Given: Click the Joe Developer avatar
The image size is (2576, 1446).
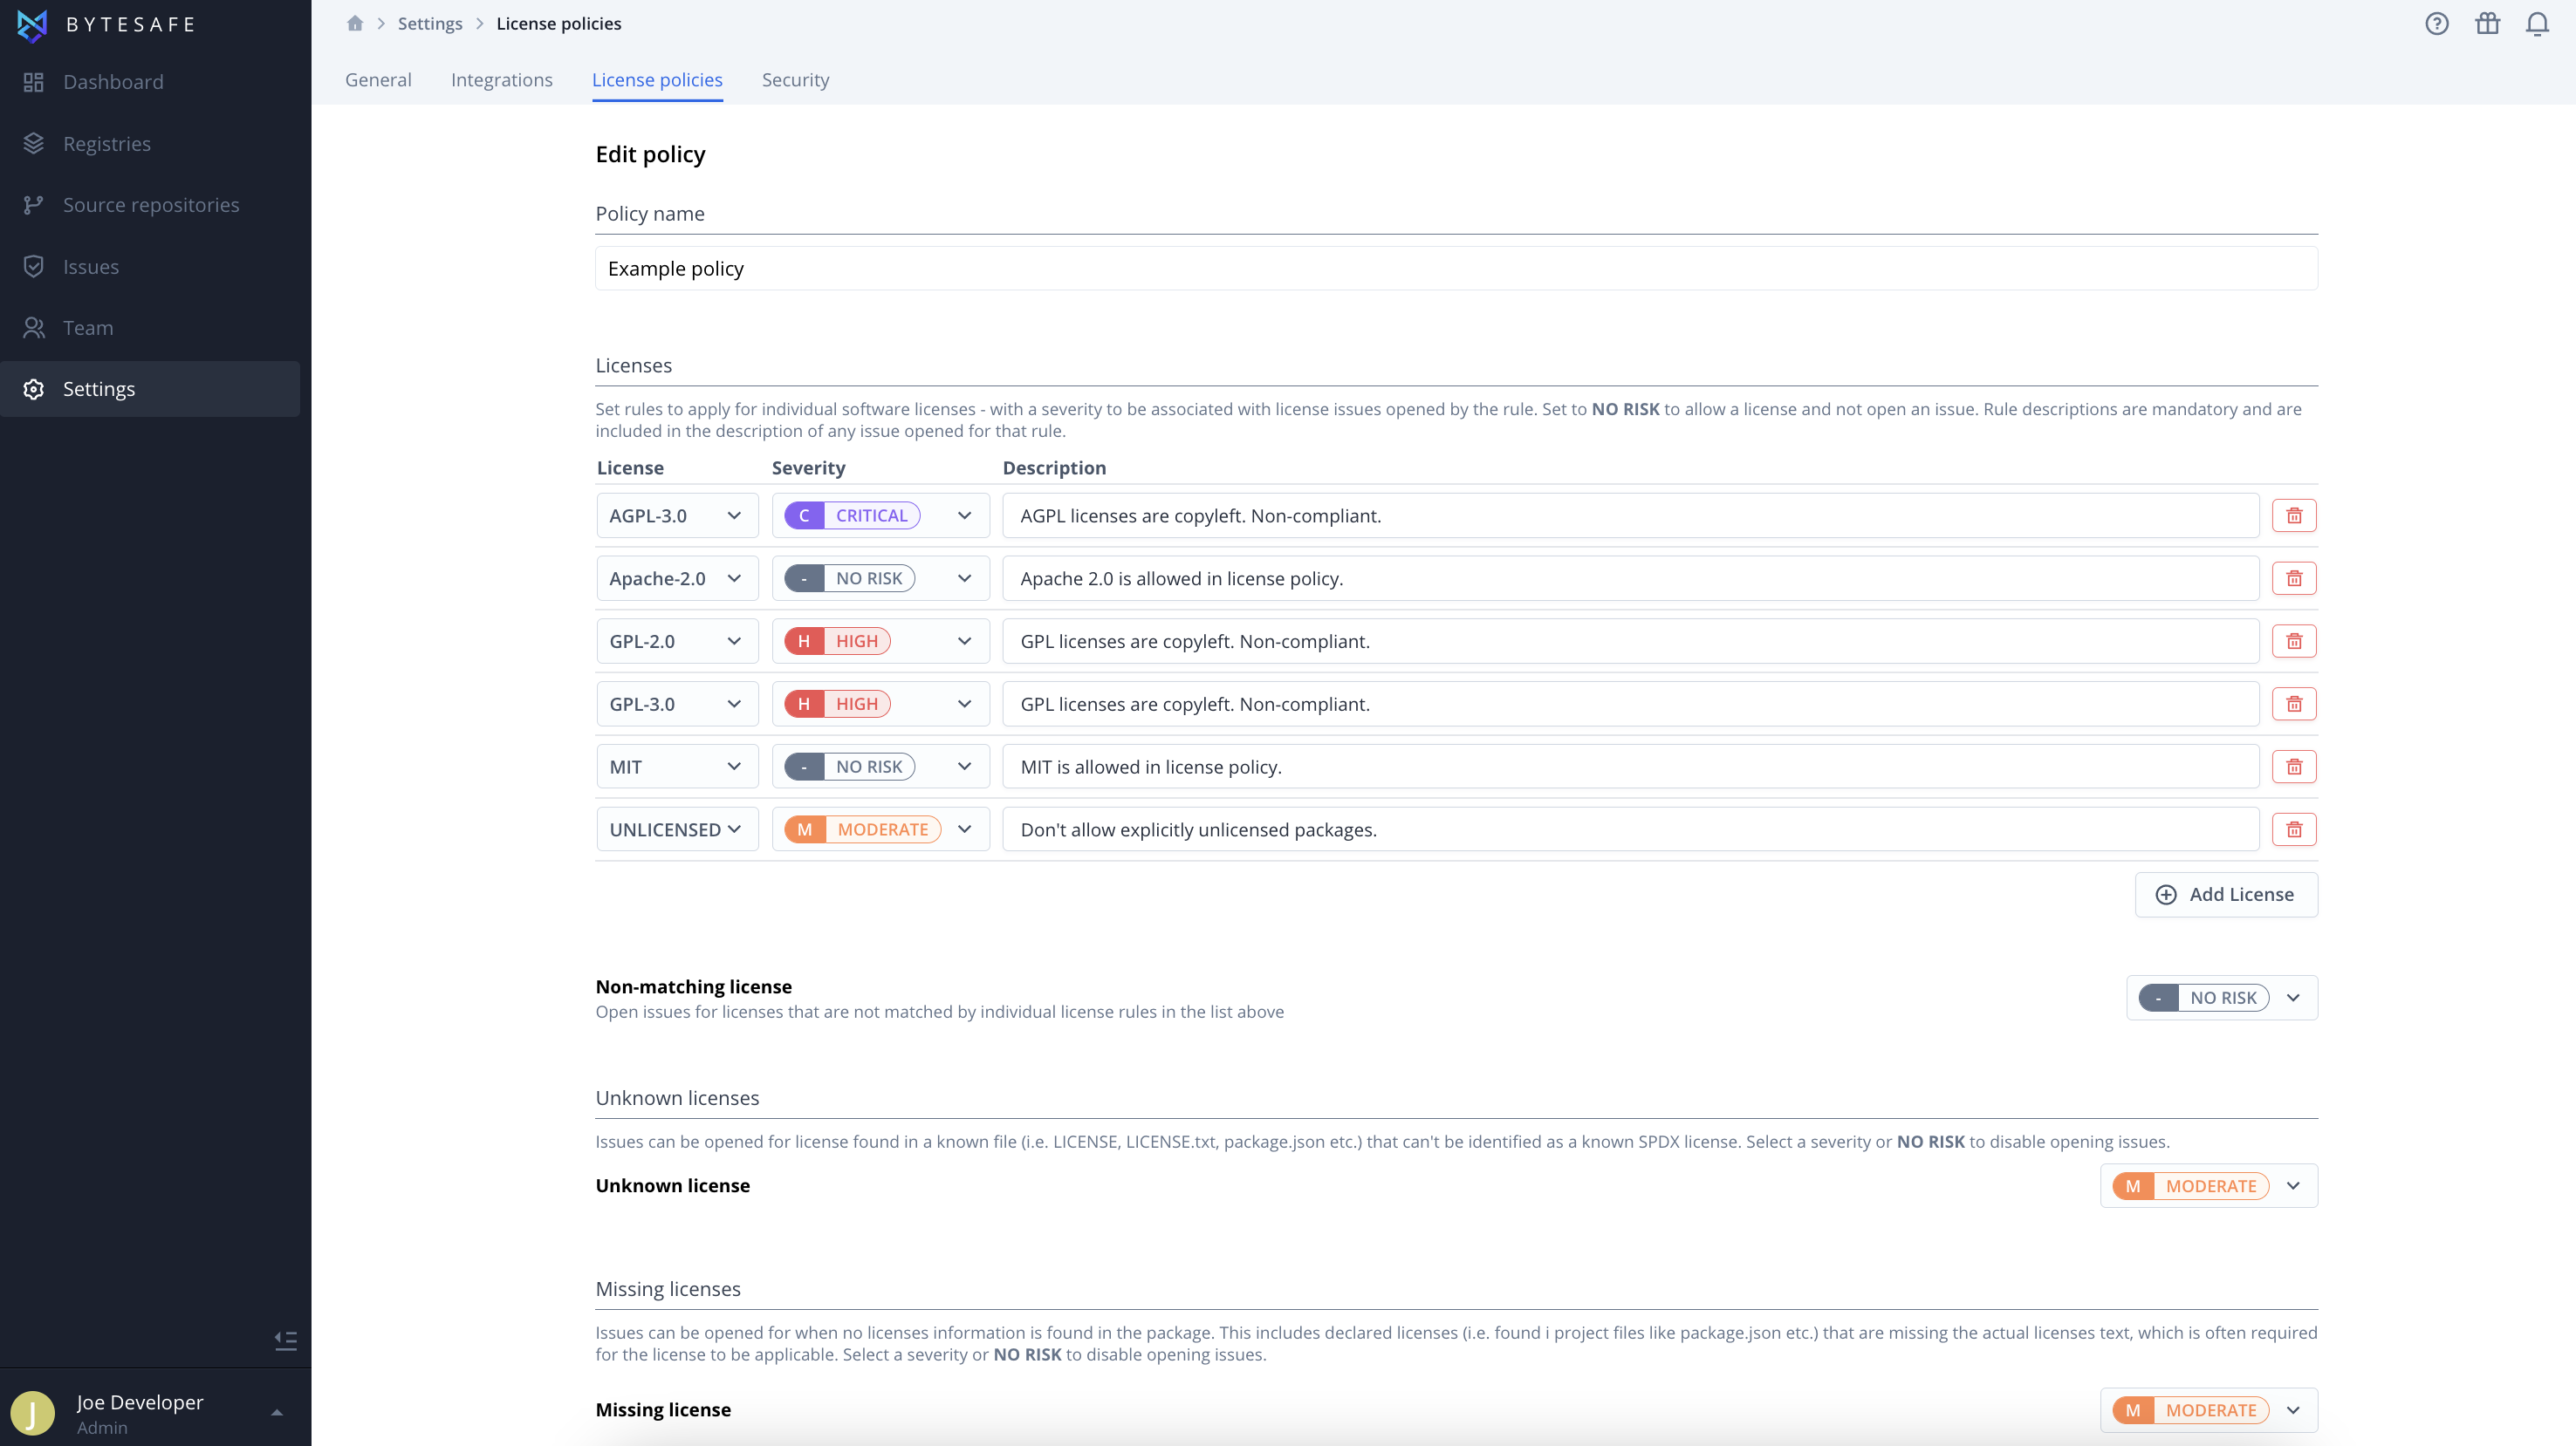Looking at the screenshot, I should 32,1413.
